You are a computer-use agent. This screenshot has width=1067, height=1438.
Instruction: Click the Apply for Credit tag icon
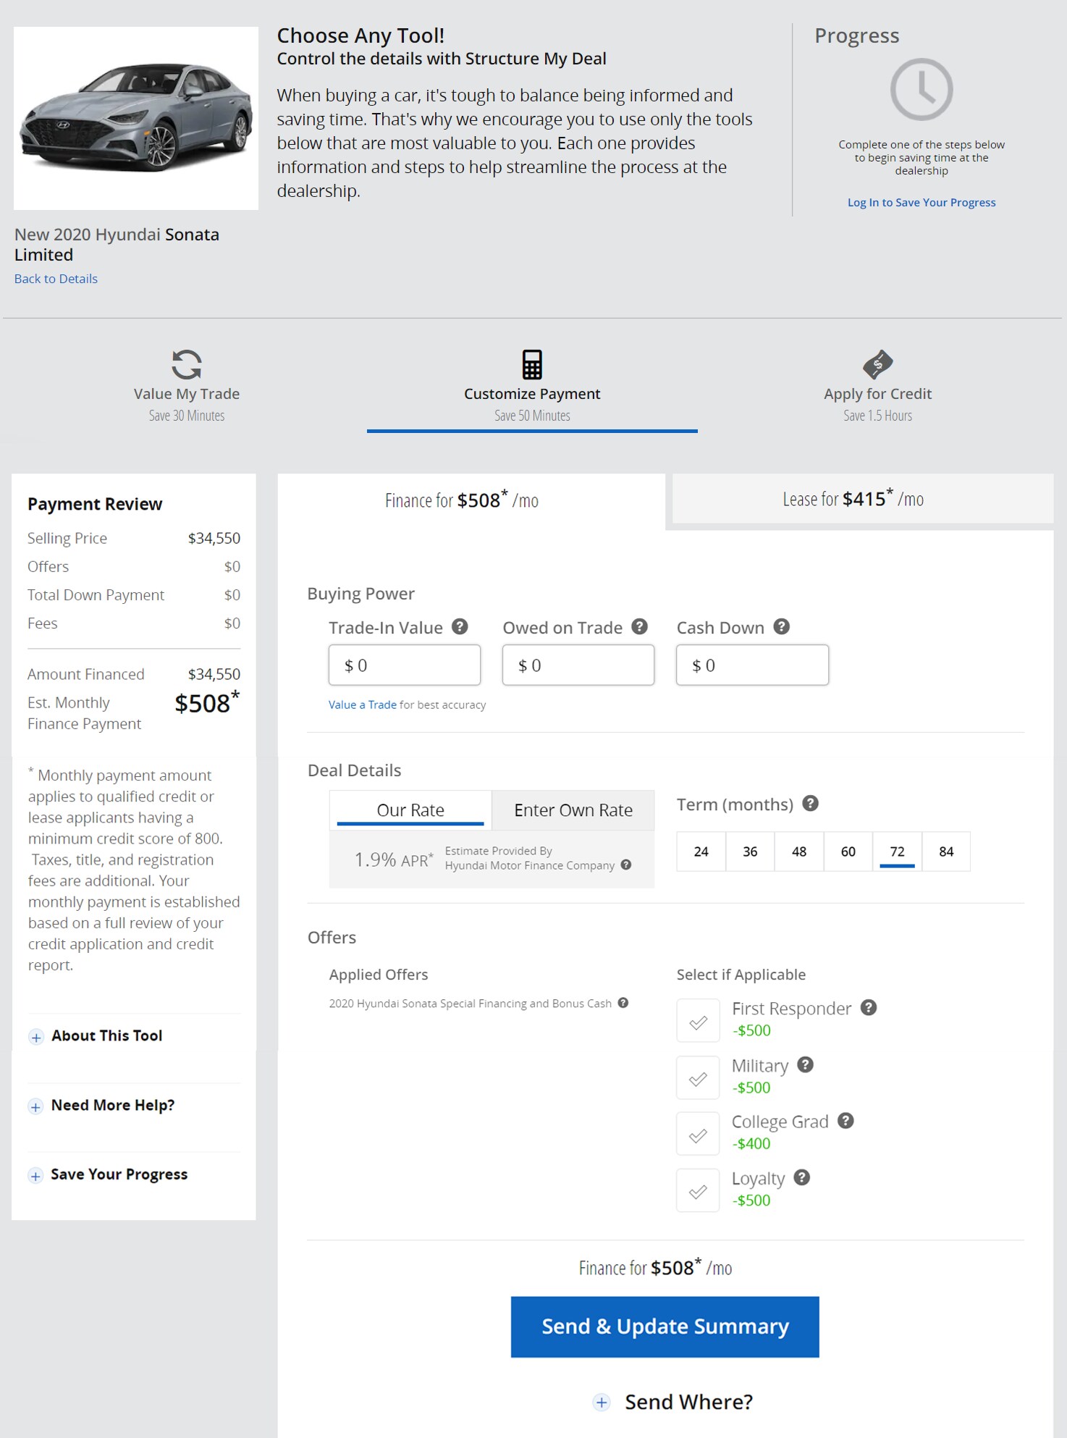[x=877, y=364]
